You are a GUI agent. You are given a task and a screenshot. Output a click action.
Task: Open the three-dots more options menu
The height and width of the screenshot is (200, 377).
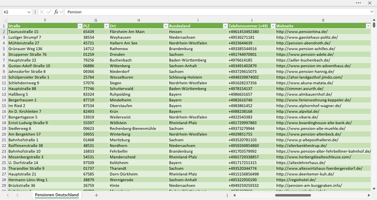pos(358,3)
